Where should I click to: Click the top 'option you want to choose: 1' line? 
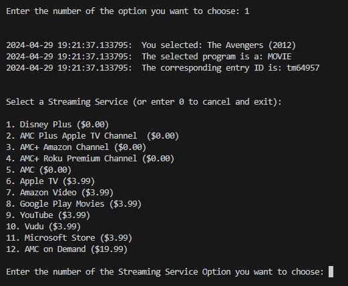tap(128, 11)
